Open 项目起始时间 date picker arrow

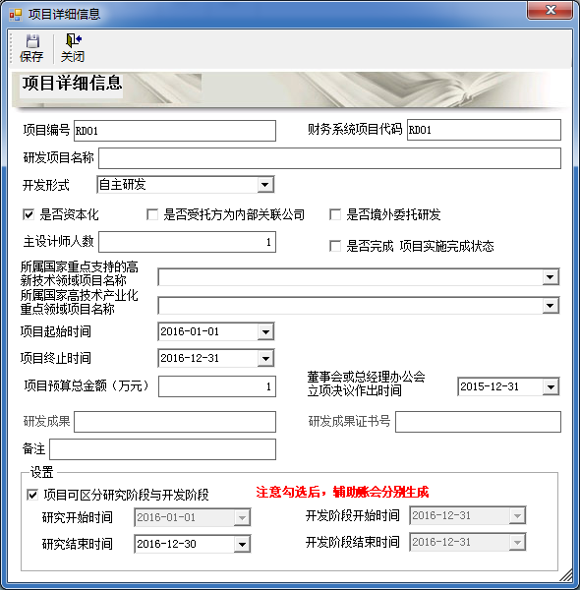tap(265, 332)
